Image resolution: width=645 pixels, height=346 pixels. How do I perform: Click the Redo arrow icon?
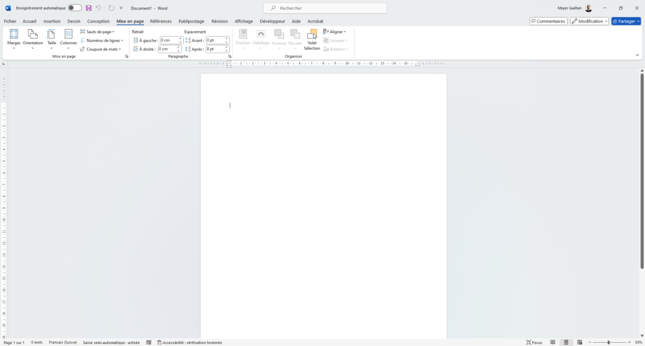point(111,8)
